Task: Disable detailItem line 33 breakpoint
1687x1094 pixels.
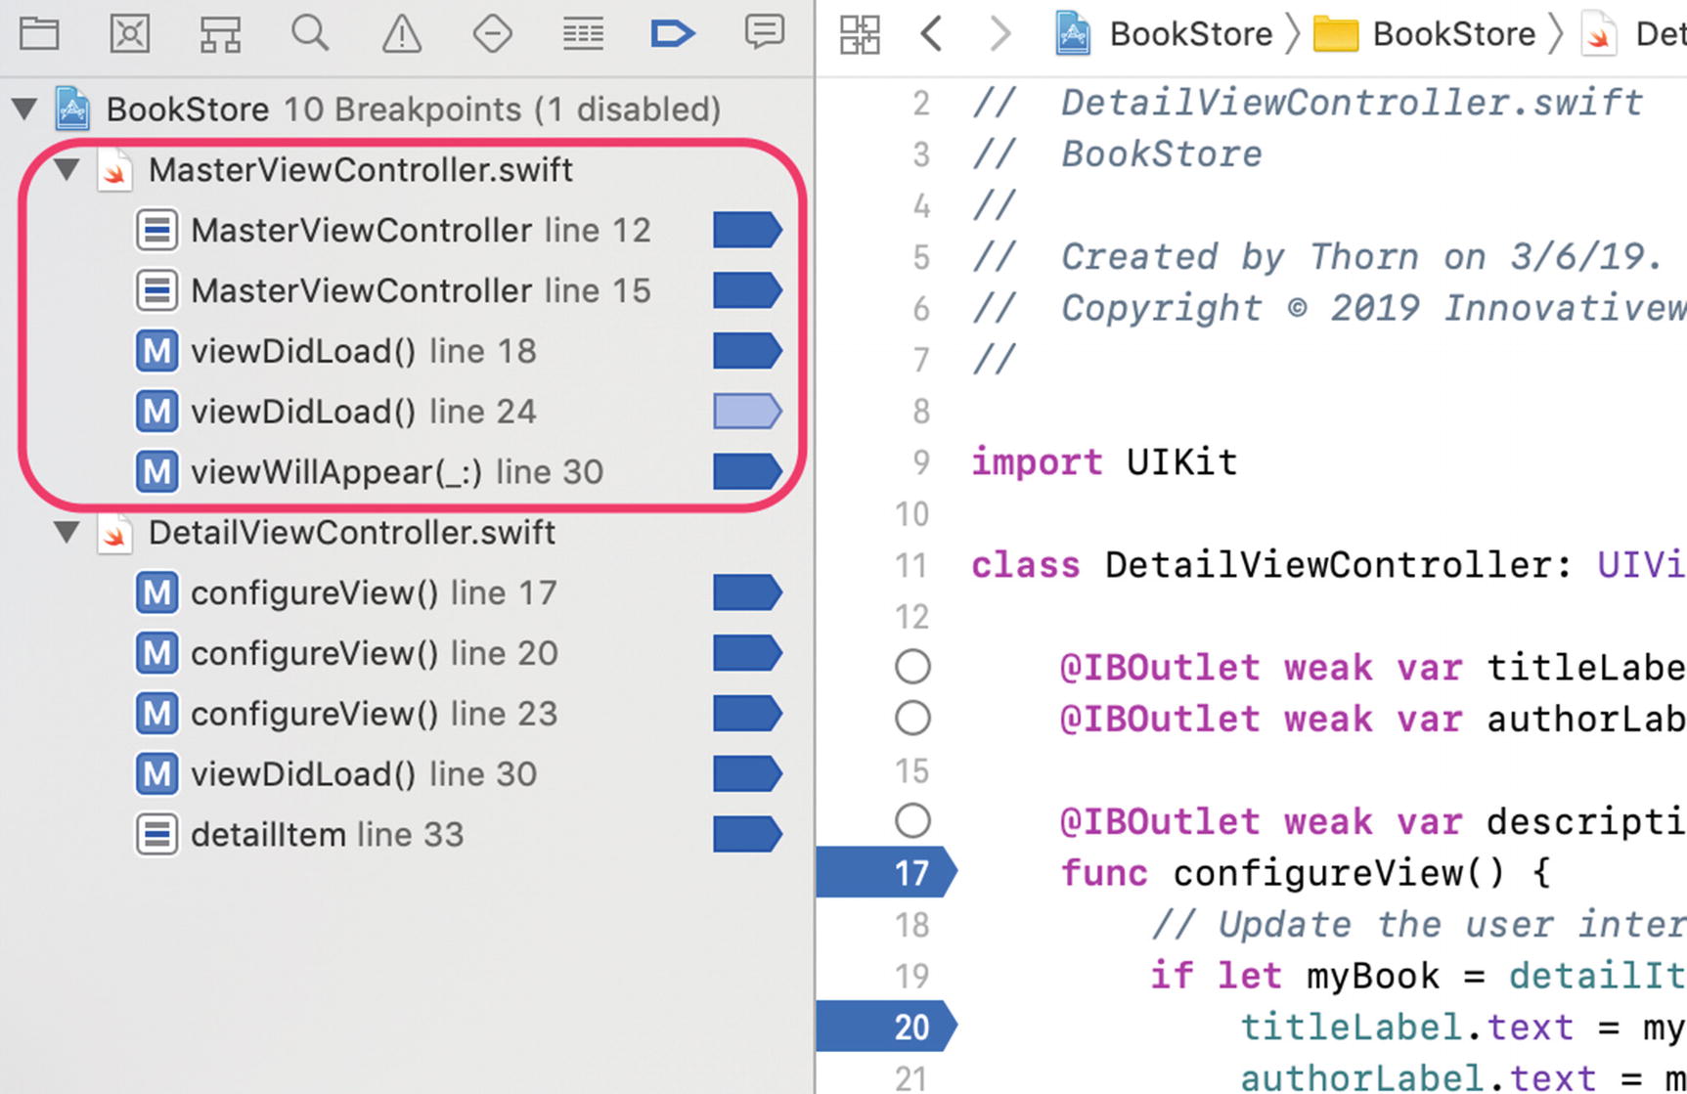Action: [747, 834]
